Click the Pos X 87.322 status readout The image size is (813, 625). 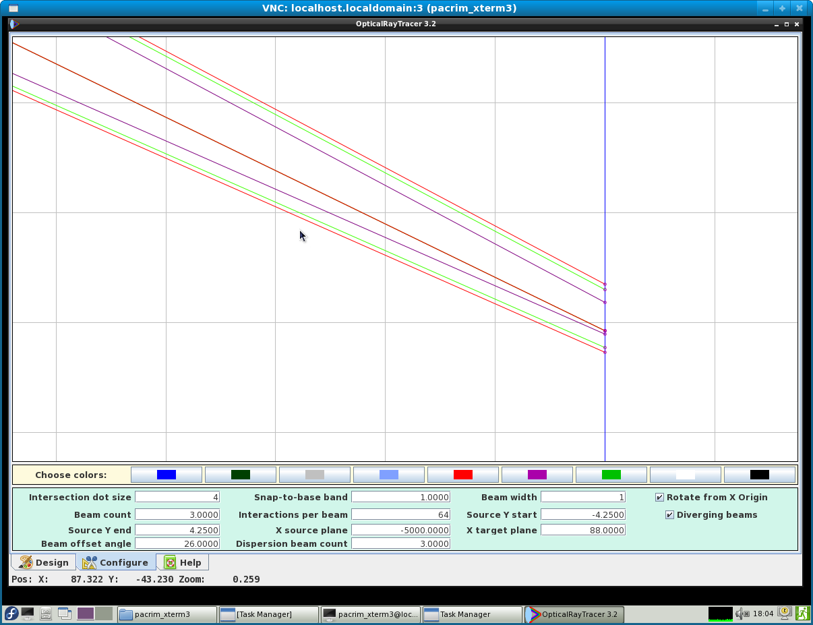point(56,579)
